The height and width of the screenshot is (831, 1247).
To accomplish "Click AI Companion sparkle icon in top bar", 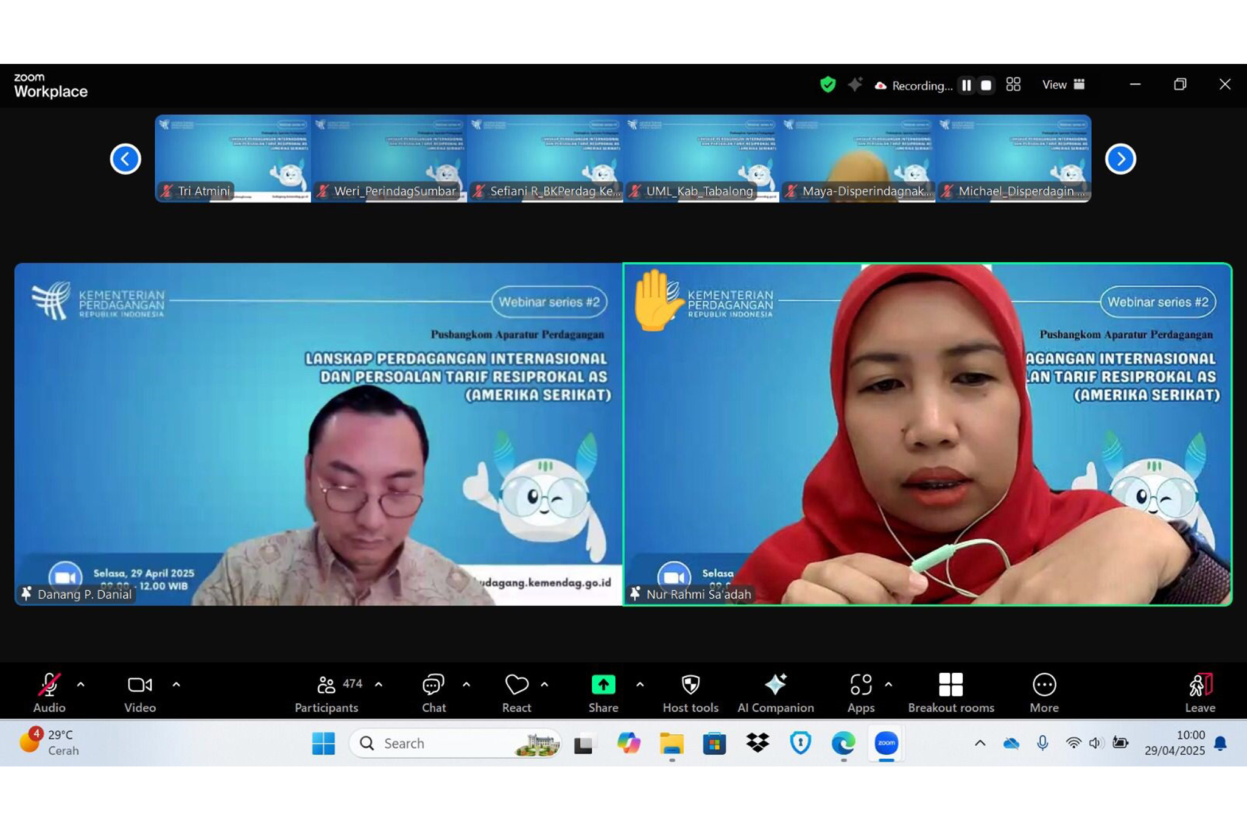I will [855, 85].
